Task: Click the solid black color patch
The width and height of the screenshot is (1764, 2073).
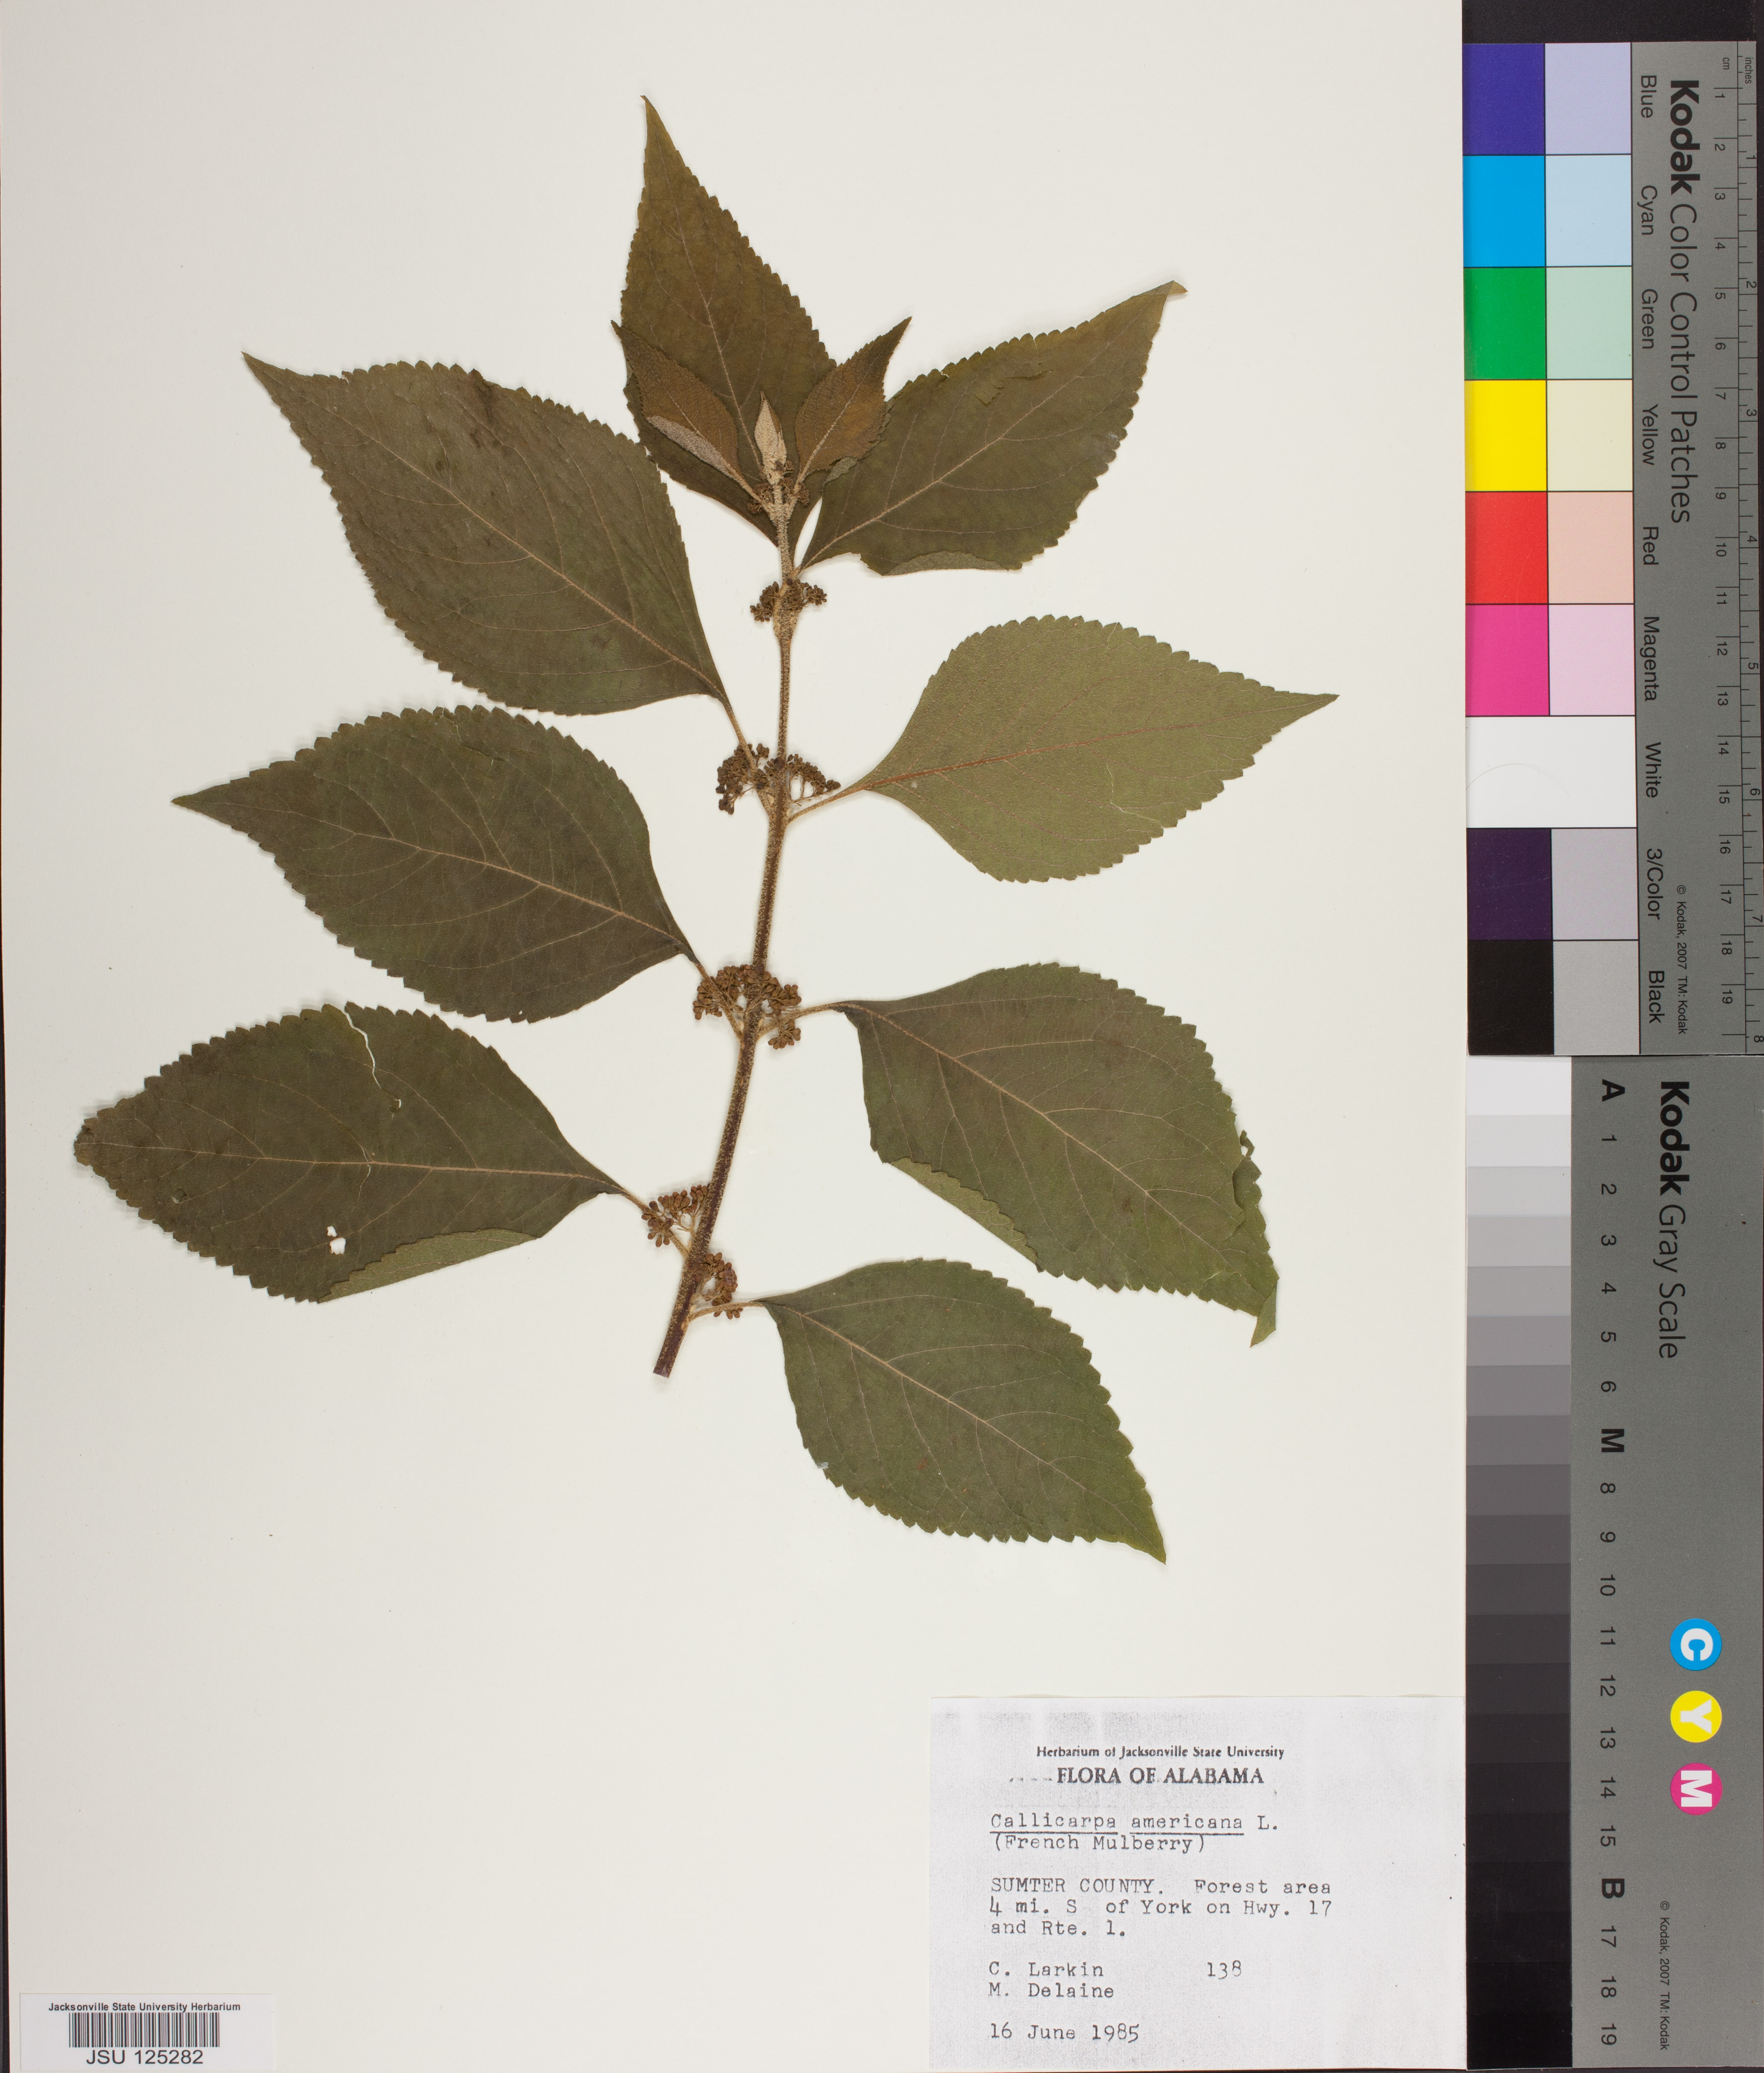Action: (x=1509, y=996)
